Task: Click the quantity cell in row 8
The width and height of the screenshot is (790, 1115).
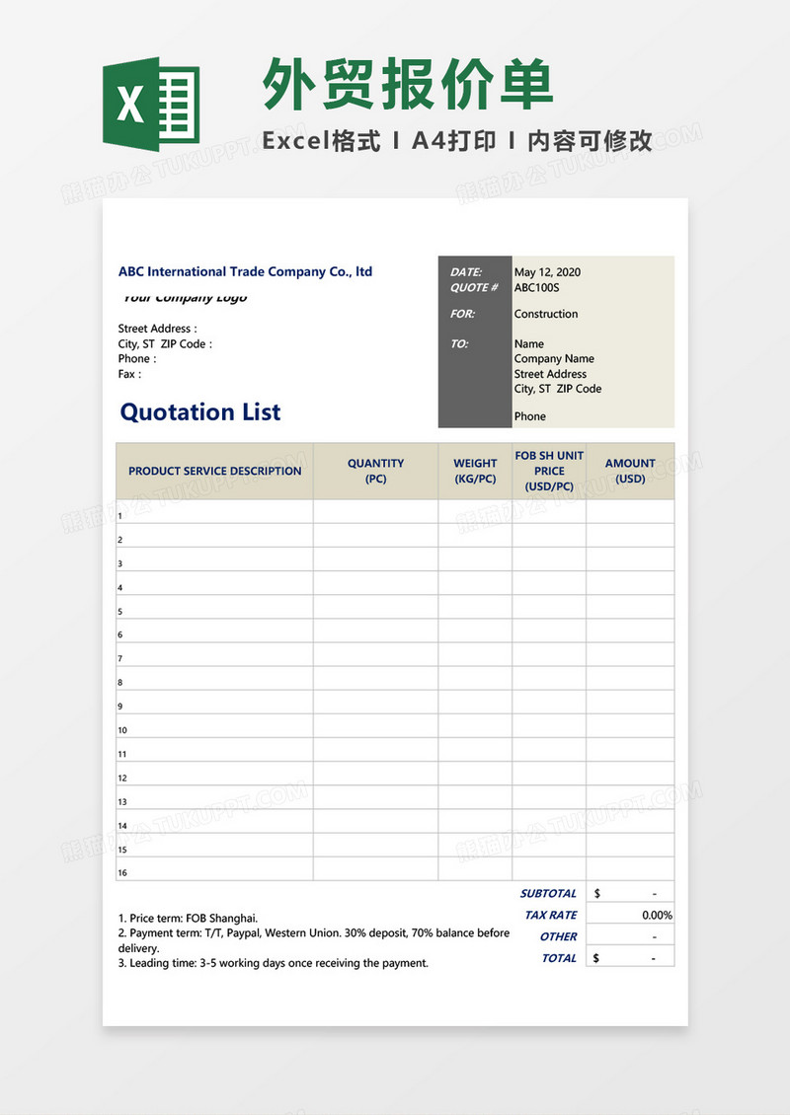Action: point(376,679)
